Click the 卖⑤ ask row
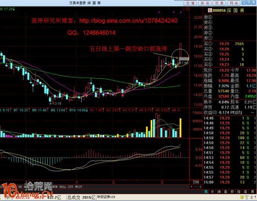257x201 pixels. (229, 17)
